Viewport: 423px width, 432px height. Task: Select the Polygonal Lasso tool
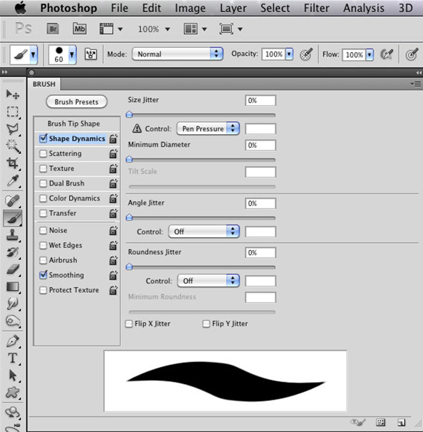[x=13, y=129]
